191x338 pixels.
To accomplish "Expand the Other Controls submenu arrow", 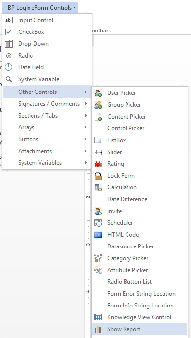I will coord(86,92).
